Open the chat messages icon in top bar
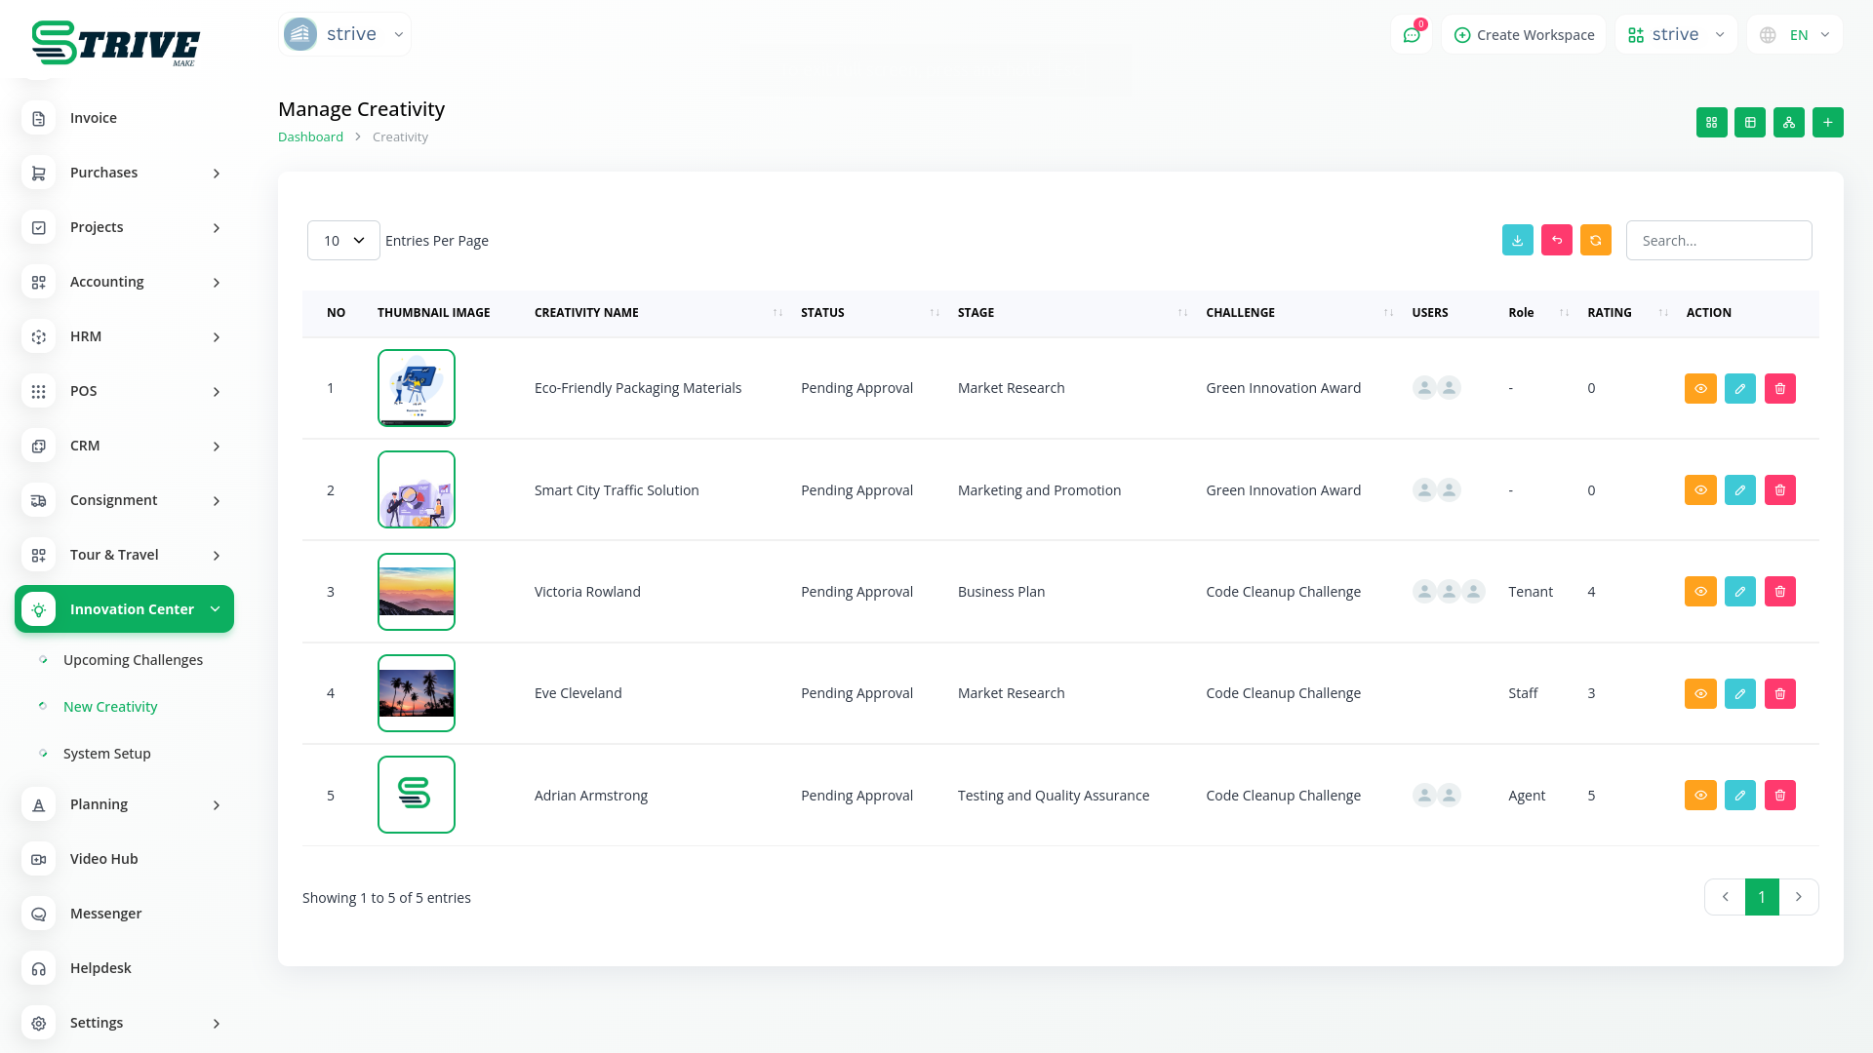Image resolution: width=1873 pixels, height=1053 pixels. [x=1411, y=35]
